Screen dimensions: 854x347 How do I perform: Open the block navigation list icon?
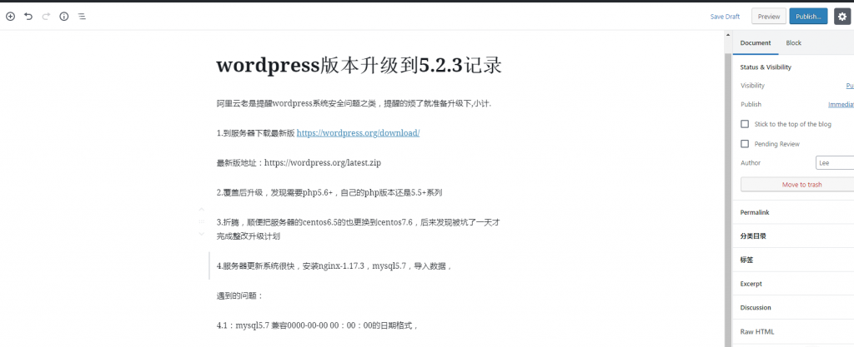pyautogui.click(x=82, y=16)
